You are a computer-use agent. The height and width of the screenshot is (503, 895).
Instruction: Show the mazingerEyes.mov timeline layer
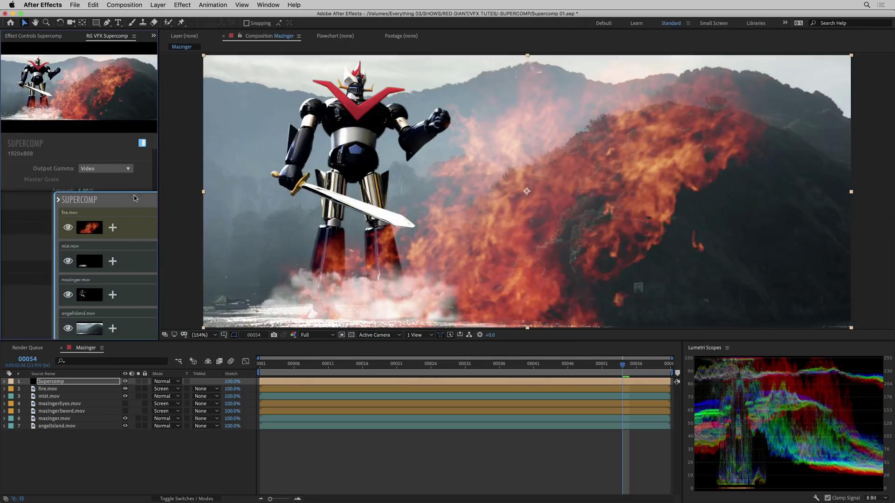[125, 403]
